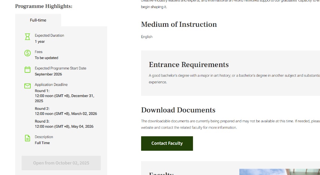Click the Programme Highlights heading
320x175 pixels.
coord(44,6)
